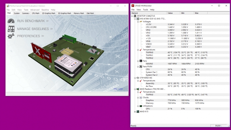Click the gold CPU heatsink on the motherboard
231x130 pixels.
click(x=67, y=52)
